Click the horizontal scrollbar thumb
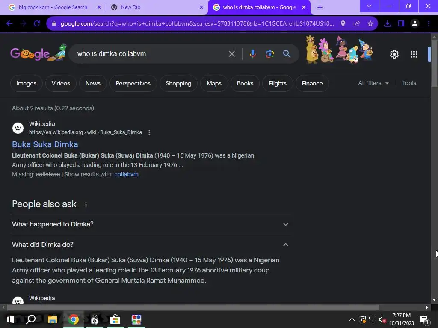 193,307
